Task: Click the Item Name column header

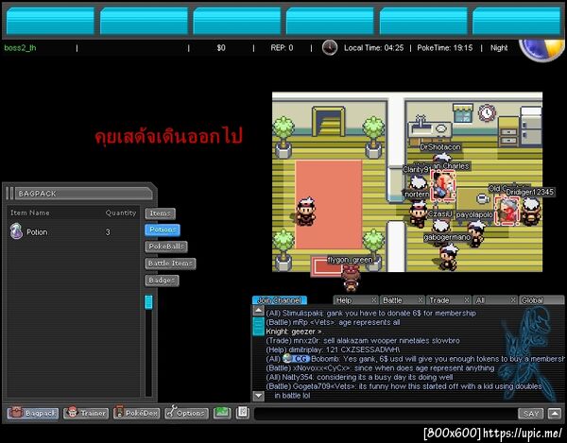Action: coord(30,213)
